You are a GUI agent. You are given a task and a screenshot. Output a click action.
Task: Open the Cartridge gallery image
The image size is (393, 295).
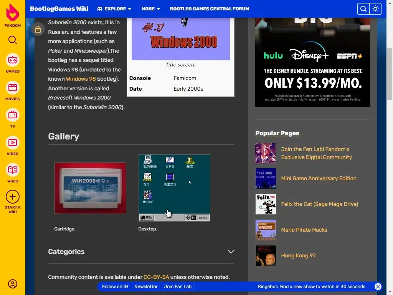coord(90,188)
